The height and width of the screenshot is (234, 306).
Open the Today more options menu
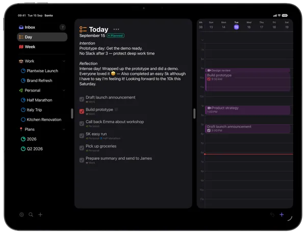pos(116,30)
